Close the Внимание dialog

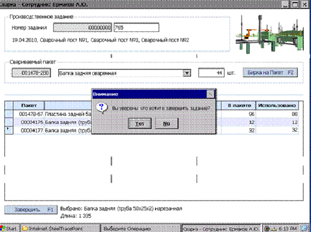tap(210, 94)
